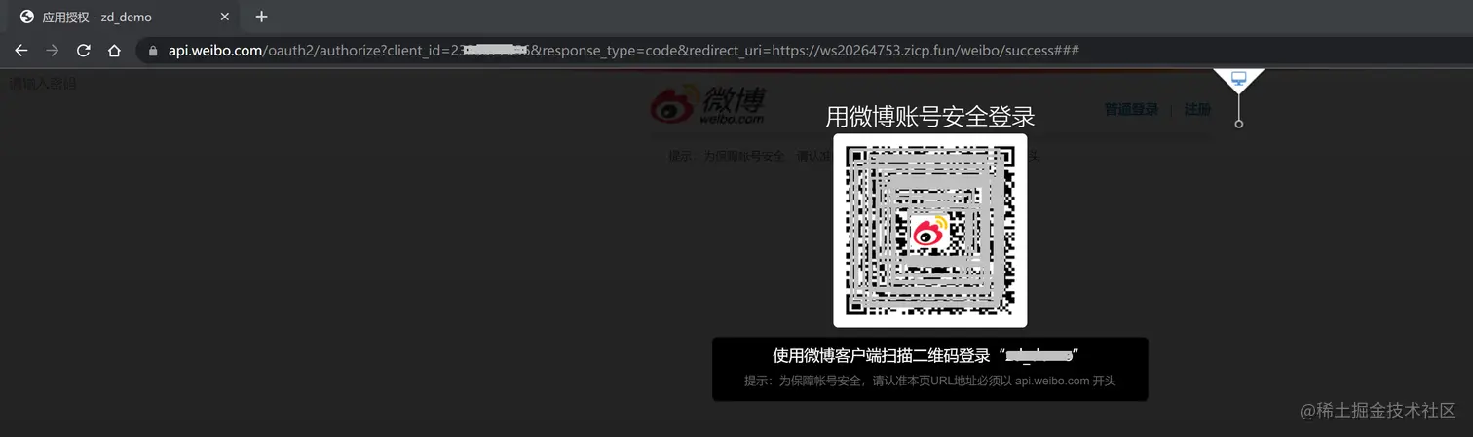Screen dimensions: 1473x437
Task: Open a new tab with plus button
Action: (x=261, y=17)
